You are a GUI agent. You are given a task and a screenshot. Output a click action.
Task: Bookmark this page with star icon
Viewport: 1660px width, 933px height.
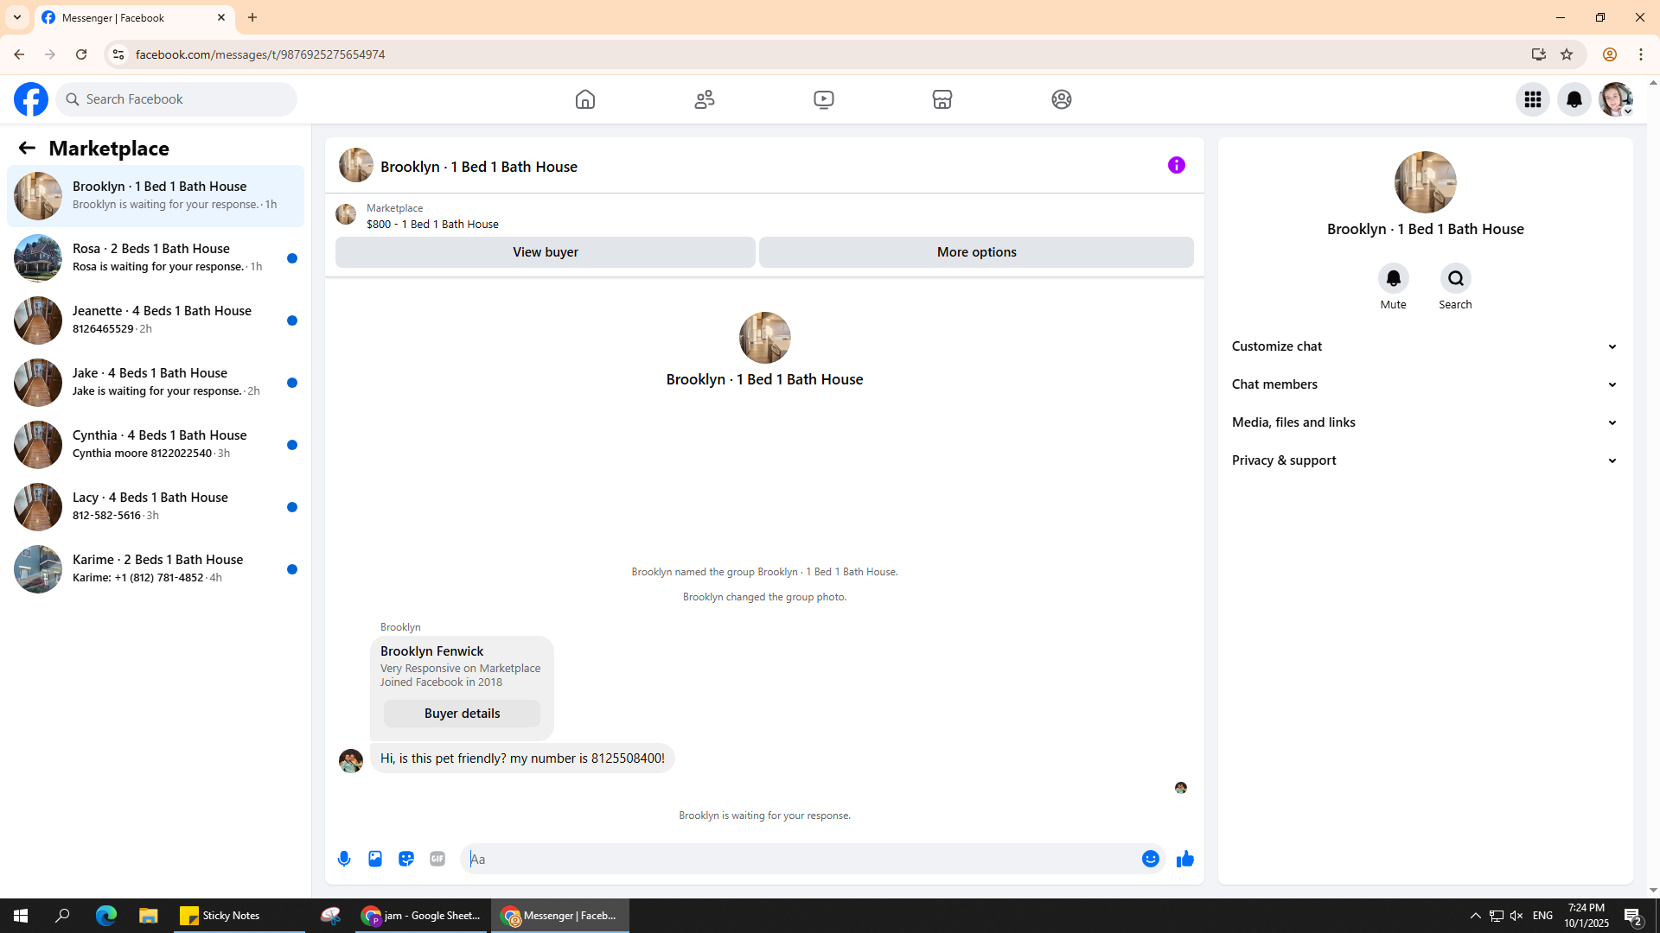tap(1567, 54)
